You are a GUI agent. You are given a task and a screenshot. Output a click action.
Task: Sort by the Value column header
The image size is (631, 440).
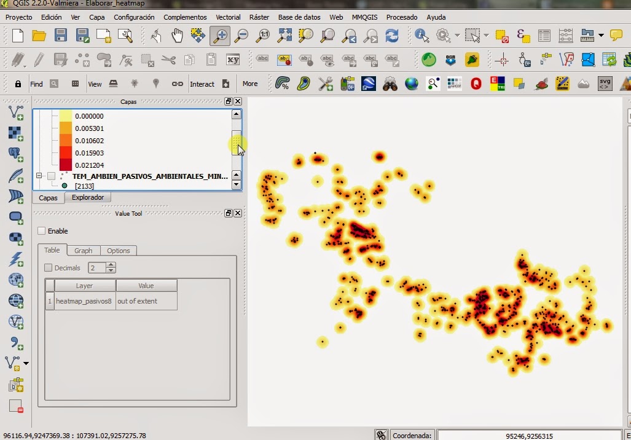point(146,285)
